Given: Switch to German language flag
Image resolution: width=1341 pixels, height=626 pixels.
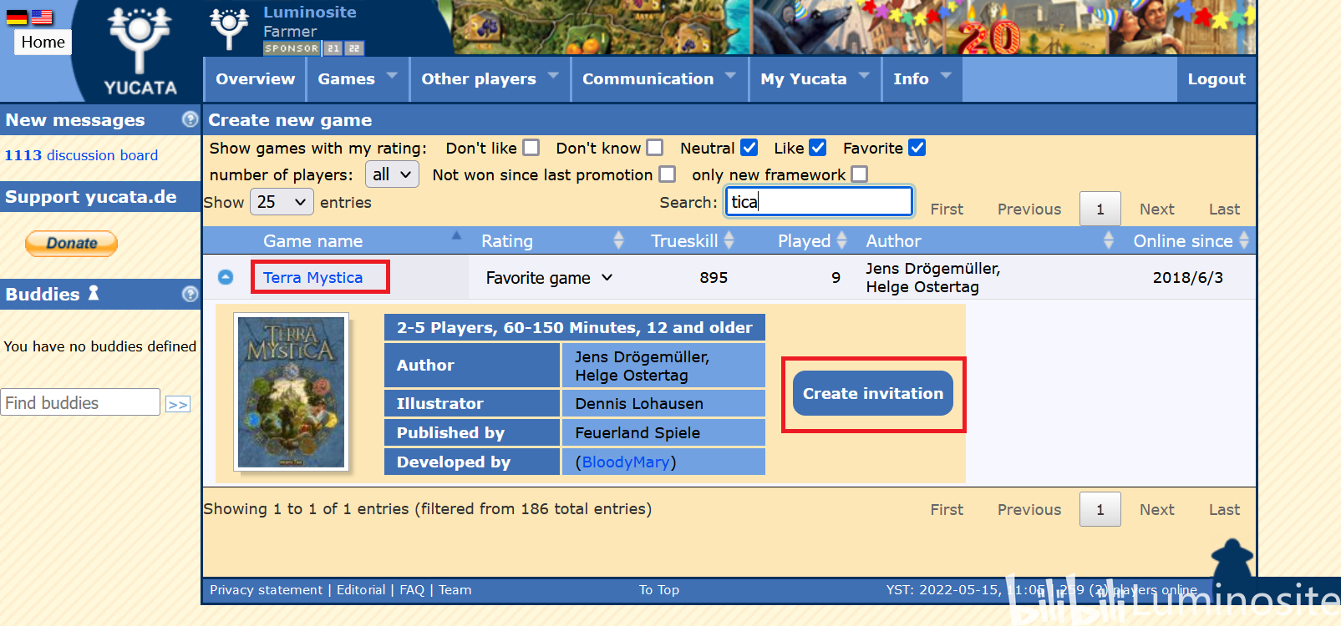Looking at the screenshot, I should coord(18,16).
